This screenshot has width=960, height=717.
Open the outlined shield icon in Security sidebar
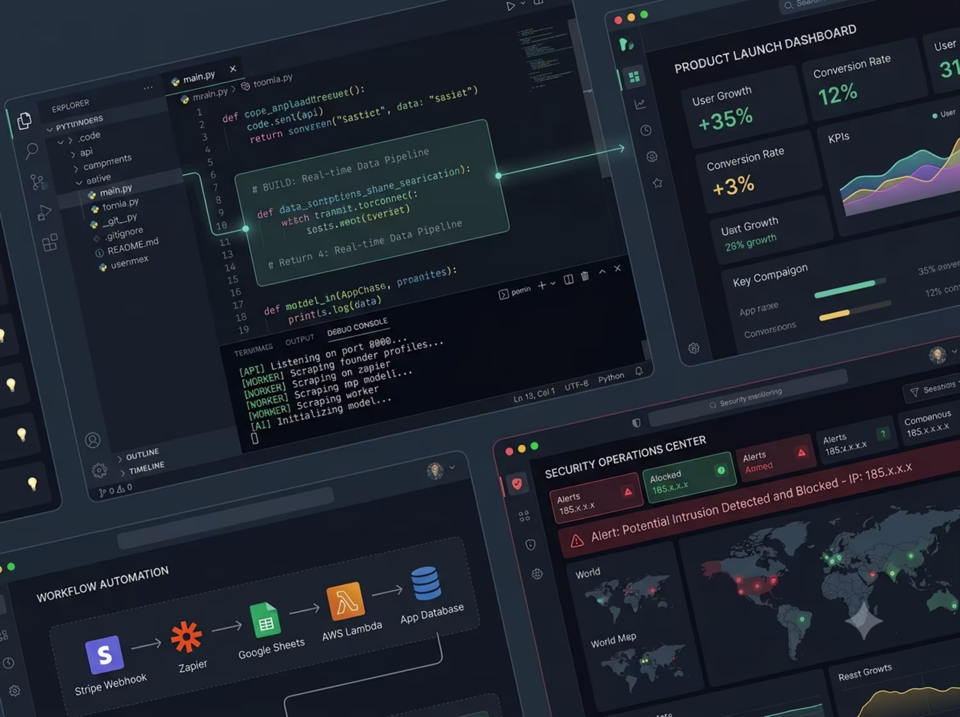pos(531,545)
